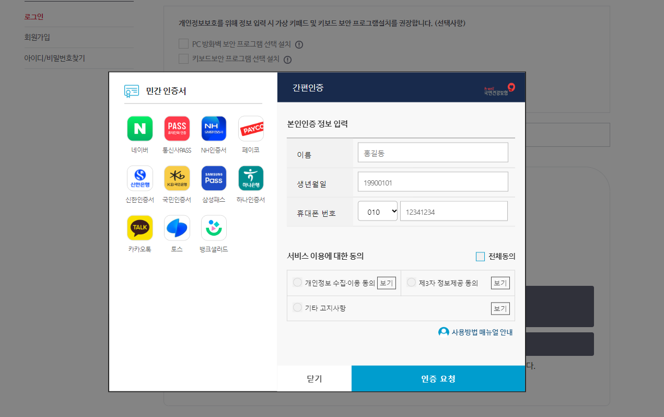Click info icon beside PC방화벽 option
This screenshot has height=417, width=664.
click(x=299, y=44)
